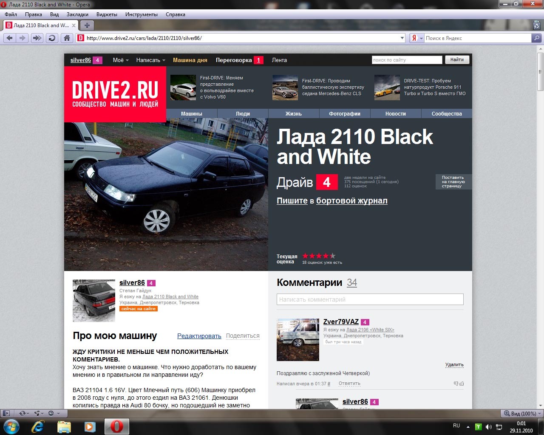544x435 pixels.
Task: Click the site search input field
Action: [407, 60]
